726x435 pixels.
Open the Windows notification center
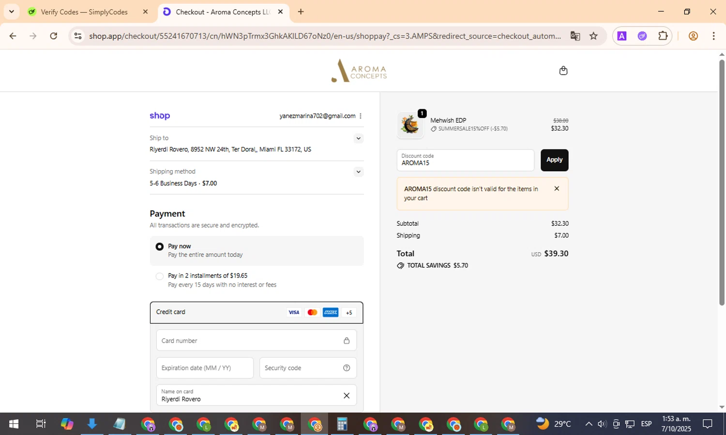(708, 424)
